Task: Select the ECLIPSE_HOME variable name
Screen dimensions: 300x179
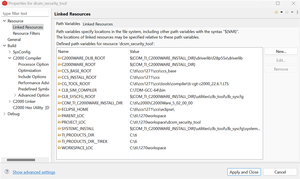Action: (75, 109)
